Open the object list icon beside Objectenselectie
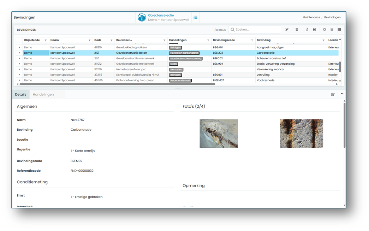 point(196,17)
